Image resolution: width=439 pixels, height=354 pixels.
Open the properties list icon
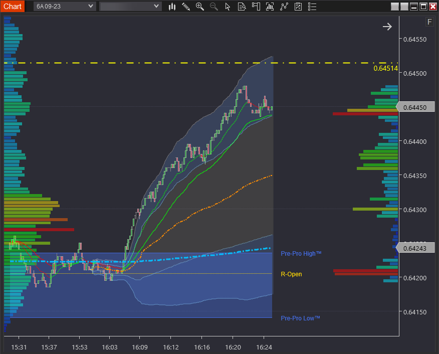[312, 7]
